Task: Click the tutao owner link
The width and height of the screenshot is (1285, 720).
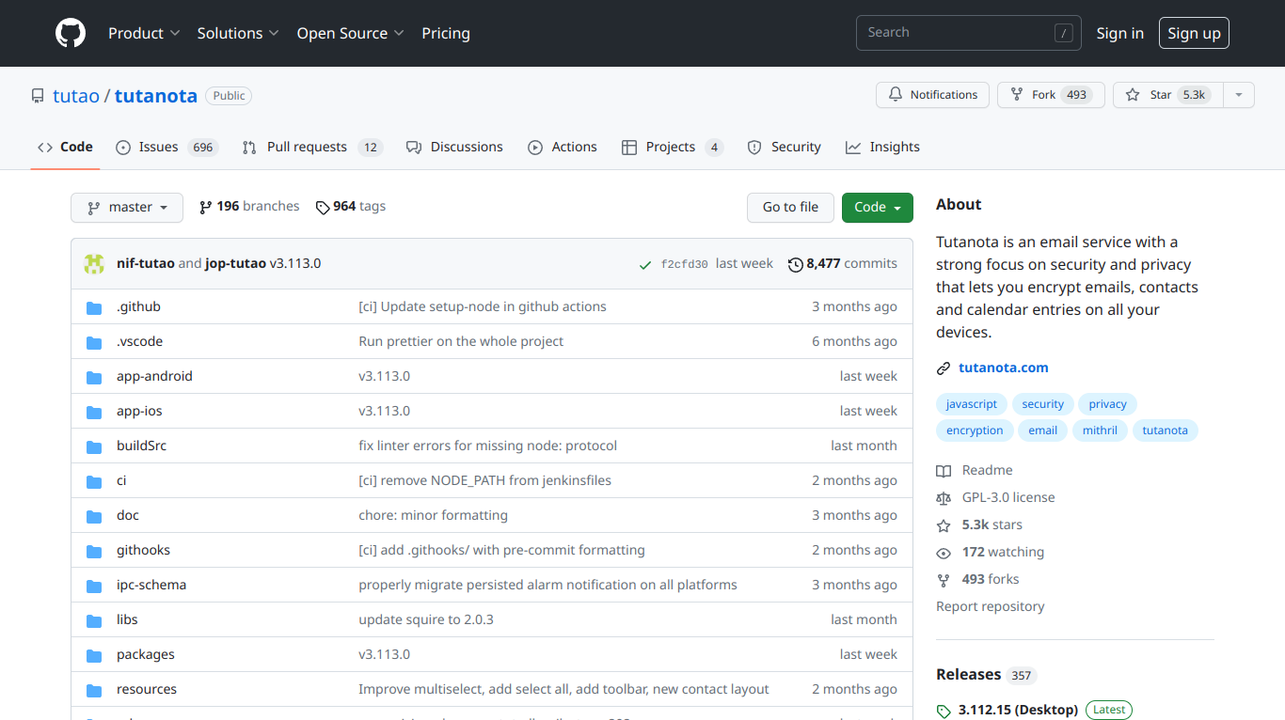Action: [x=76, y=96]
